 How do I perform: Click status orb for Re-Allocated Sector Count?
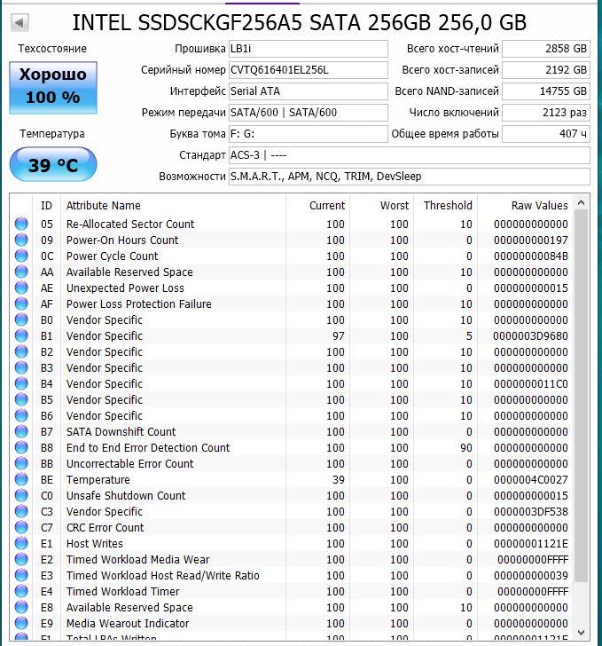click(x=21, y=224)
